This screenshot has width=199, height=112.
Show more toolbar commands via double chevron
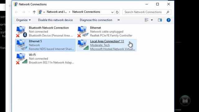click(x=118, y=20)
